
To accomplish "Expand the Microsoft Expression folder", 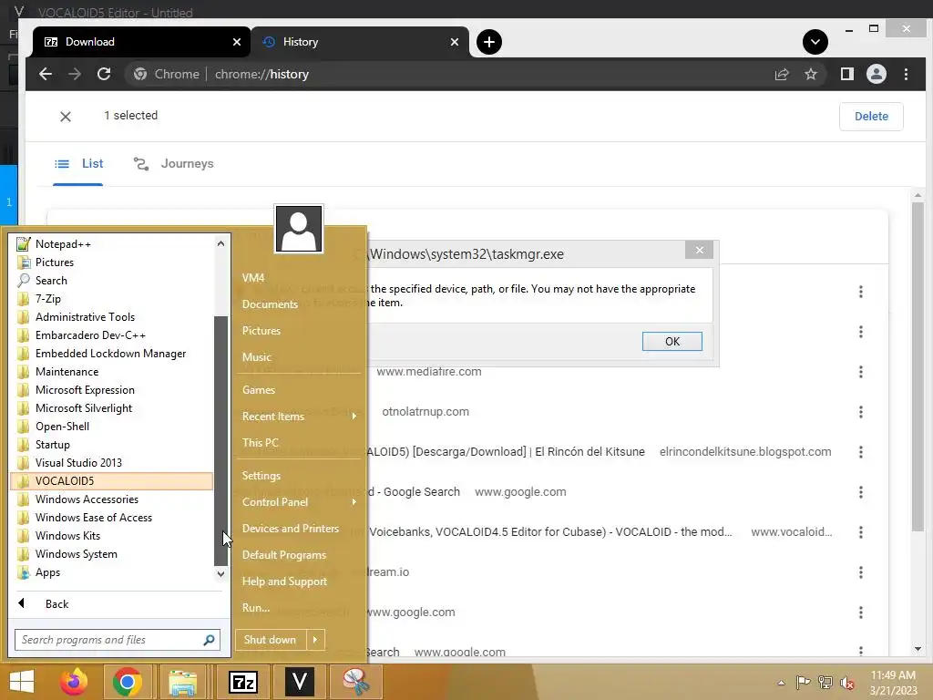I will (x=111, y=390).
